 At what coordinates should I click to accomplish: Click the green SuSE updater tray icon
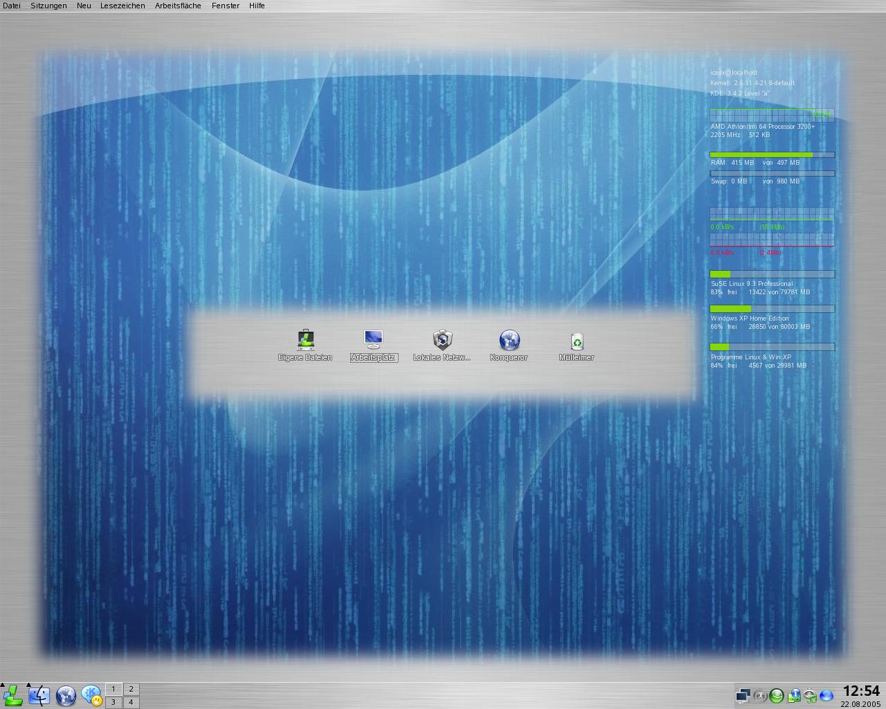(x=777, y=695)
